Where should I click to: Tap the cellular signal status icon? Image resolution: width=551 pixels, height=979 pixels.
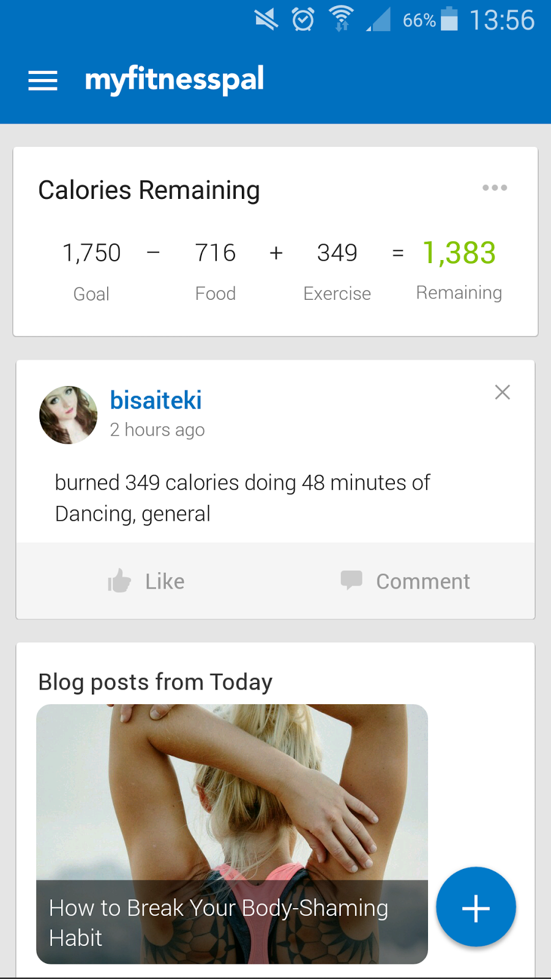379,20
